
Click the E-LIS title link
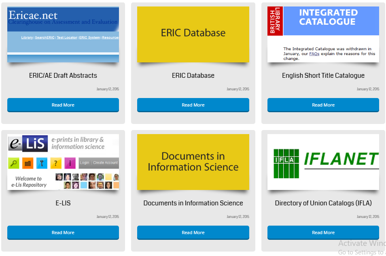[x=63, y=203]
